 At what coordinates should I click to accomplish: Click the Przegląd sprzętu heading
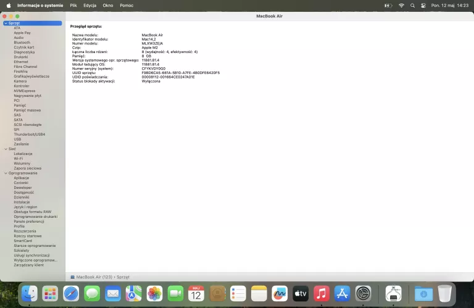[86, 27]
